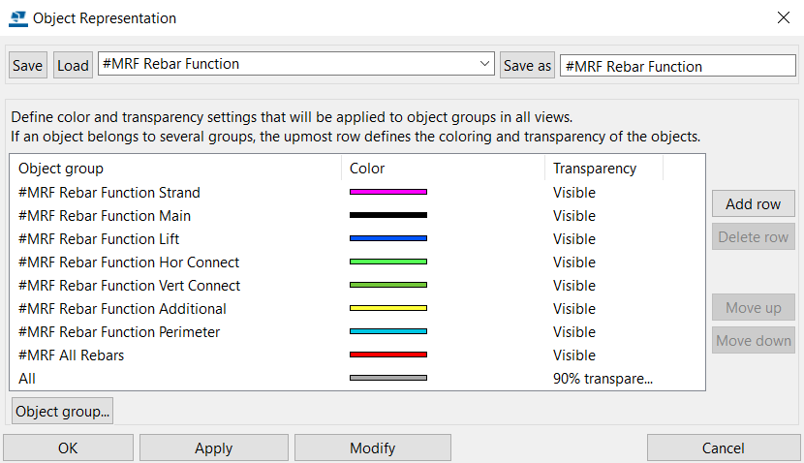The width and height of the screenshot is (804, 463).
Task: Click the Object Representation title bar icon
Action: (x=18, y=18)
